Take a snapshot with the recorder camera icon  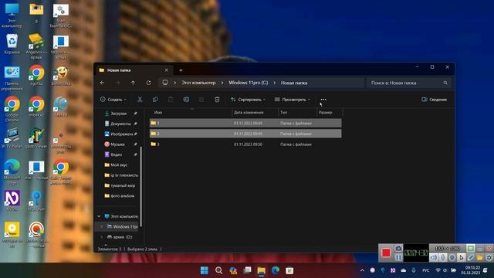[x=398, y=249]
